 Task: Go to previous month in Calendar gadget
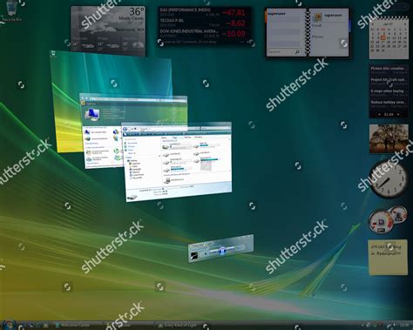point(373,24)
